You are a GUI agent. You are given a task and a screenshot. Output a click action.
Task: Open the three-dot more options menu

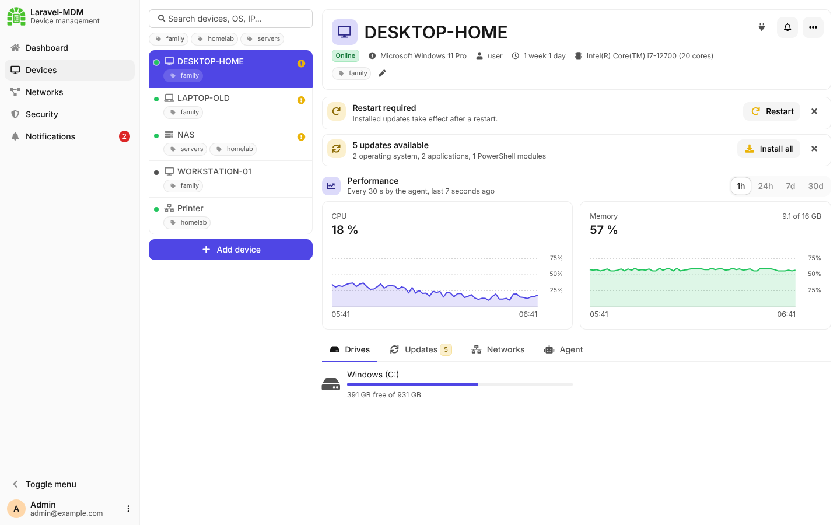click(x=813, y=27)
